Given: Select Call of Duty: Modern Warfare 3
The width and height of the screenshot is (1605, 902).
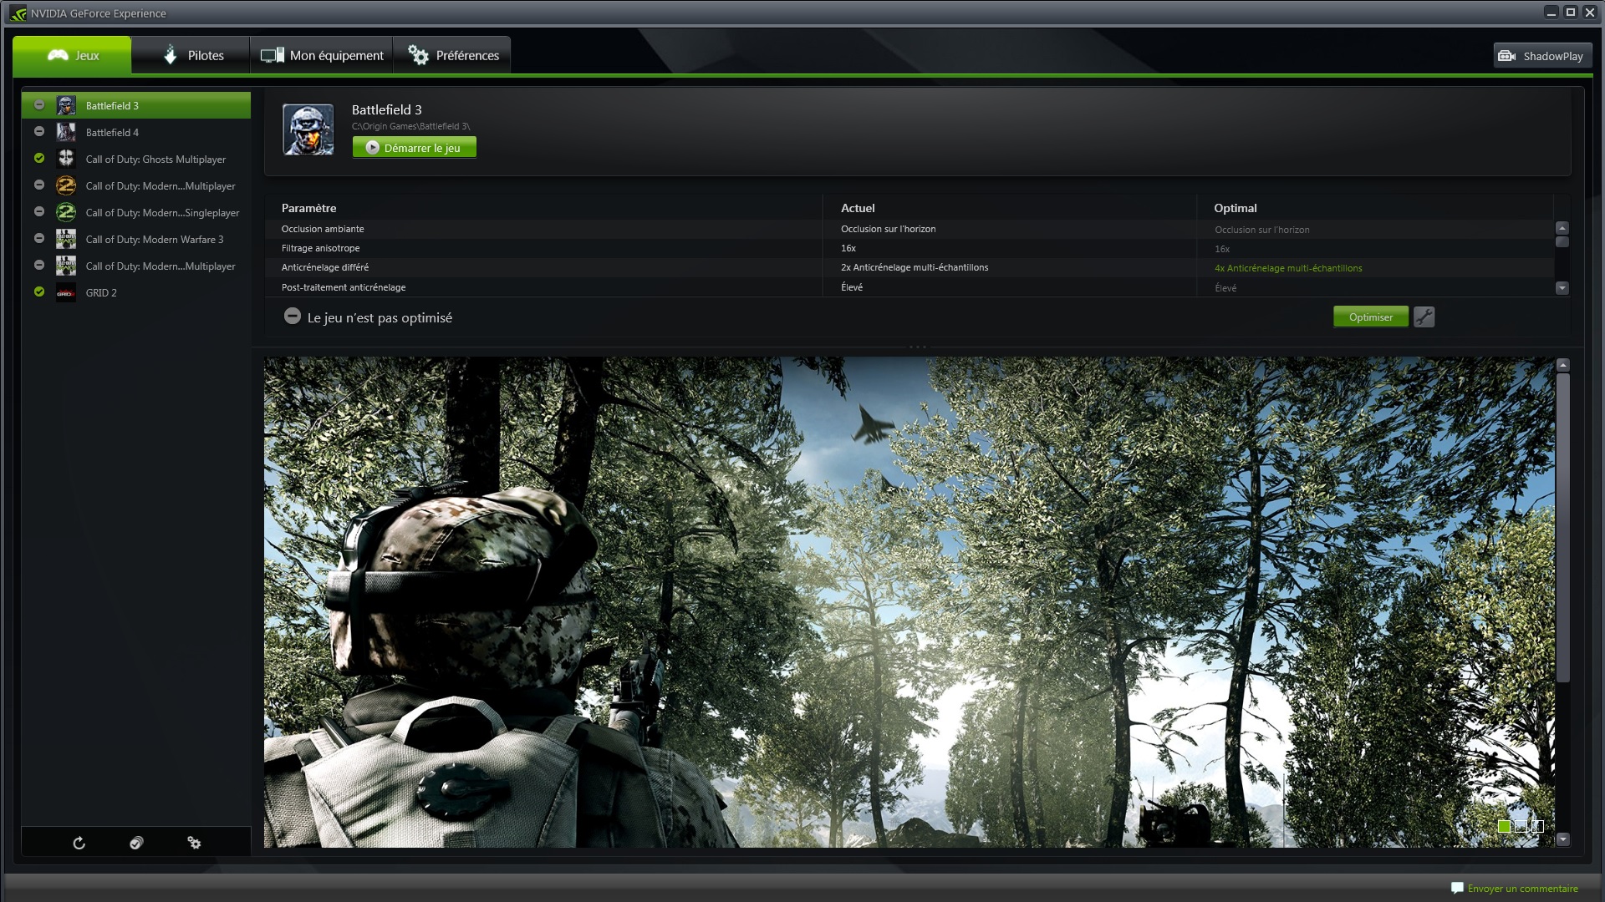Looking at the screenshot, I should pos(136,239).
